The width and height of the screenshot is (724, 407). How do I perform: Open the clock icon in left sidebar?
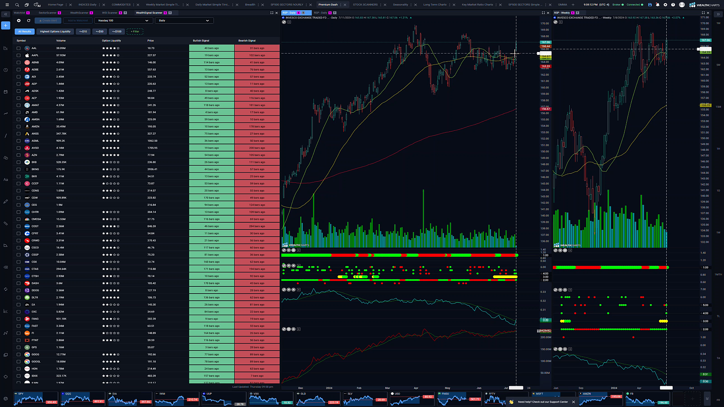point(6,70)
